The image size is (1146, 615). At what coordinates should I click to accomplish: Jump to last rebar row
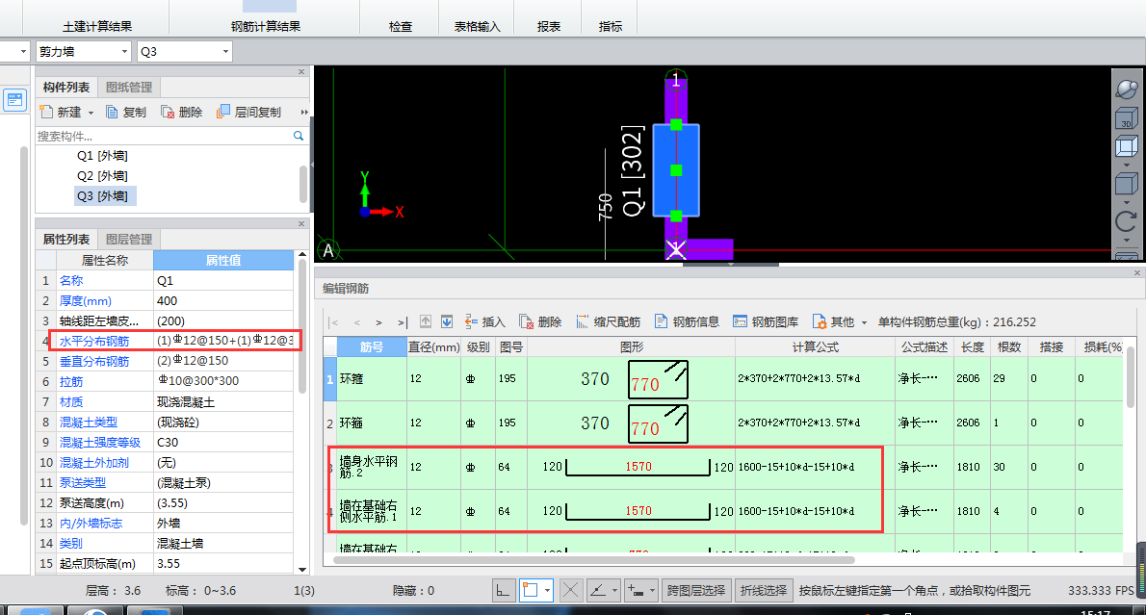(x=402, y=322)
